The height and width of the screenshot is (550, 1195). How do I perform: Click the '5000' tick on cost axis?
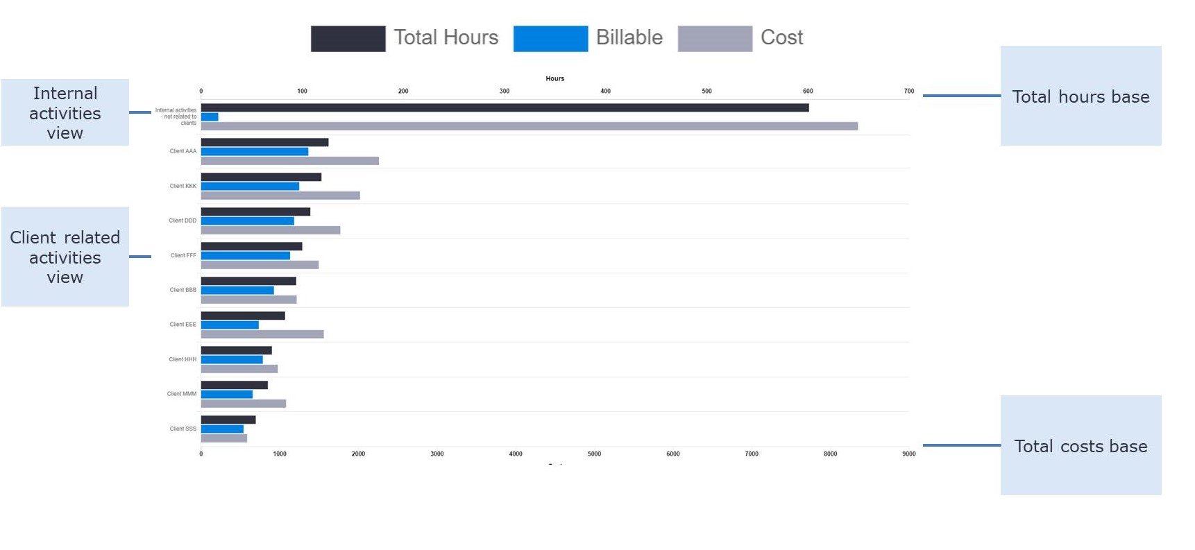(x=595, y=454)
